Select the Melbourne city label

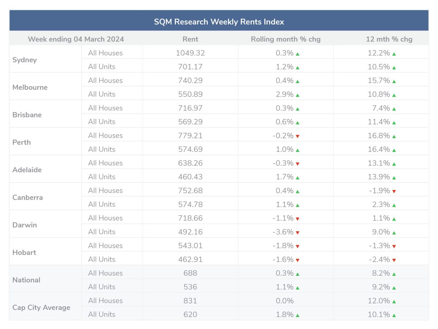(x=30, y=87)
